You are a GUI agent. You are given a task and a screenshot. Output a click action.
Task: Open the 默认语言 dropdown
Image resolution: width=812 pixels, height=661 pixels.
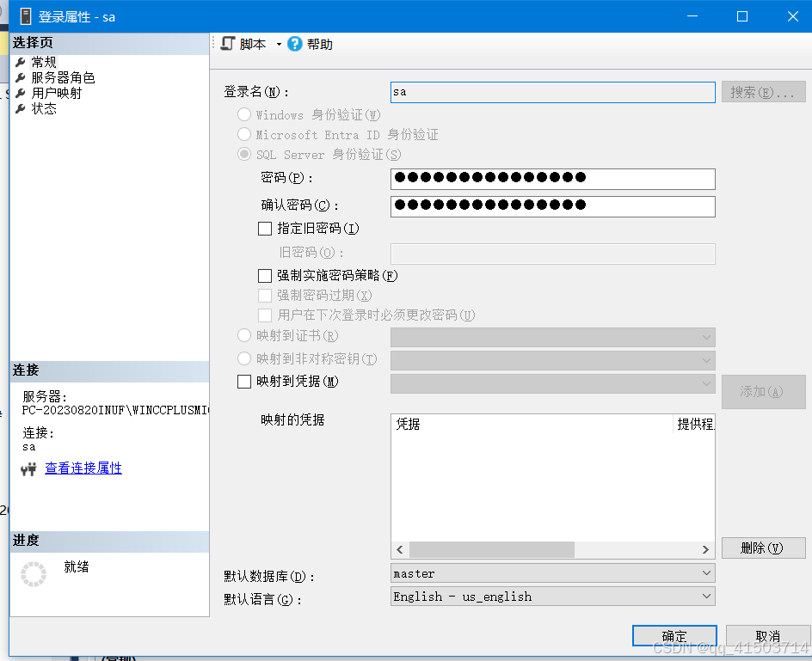pos(706,596)
